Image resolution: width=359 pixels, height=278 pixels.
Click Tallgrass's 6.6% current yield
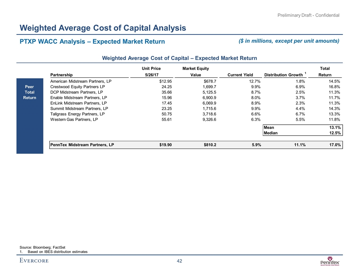coord(256,114)
